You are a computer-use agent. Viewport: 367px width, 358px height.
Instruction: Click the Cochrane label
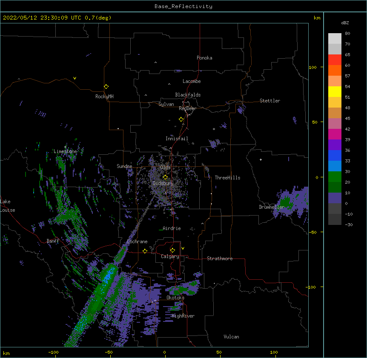[137, 242]
